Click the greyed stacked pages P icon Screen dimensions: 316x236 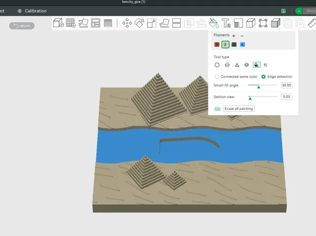point(300,23)
